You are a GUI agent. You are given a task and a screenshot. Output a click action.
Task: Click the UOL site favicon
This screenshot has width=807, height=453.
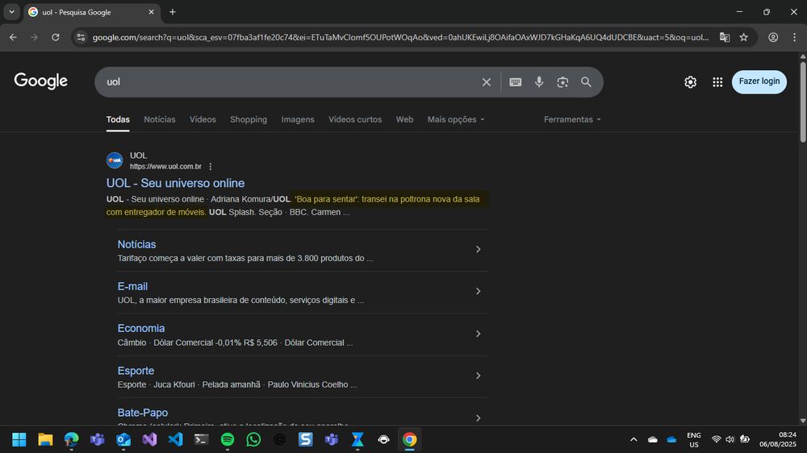115,160
